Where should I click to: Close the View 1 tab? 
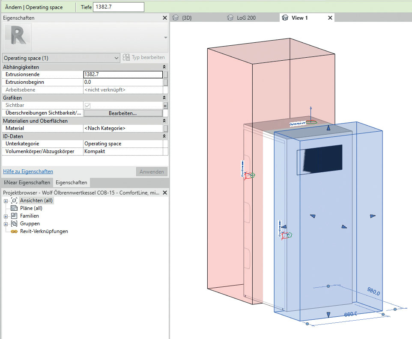tap(330, 18)
